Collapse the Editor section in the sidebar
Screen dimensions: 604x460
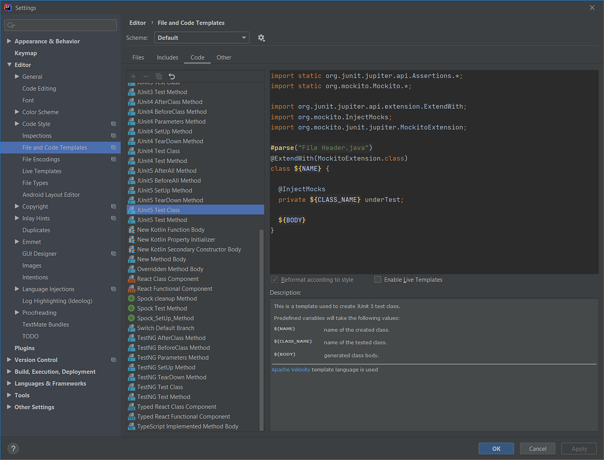[10, 65]
